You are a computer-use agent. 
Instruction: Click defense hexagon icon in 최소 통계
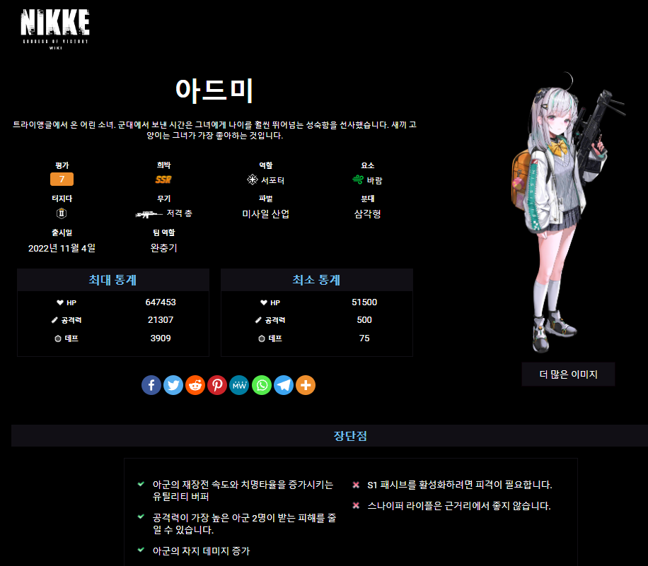[x=262, y=338]
